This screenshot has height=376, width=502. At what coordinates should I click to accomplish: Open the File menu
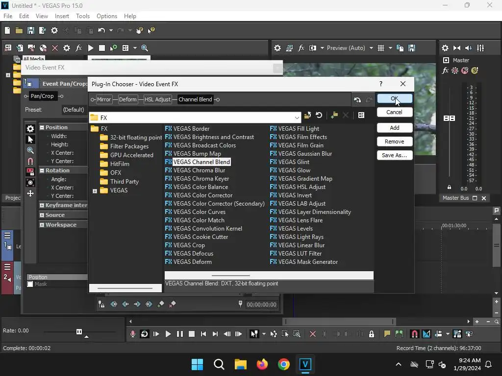click(8, 16)
